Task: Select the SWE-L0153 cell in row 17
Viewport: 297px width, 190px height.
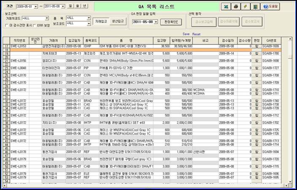Action: point(19,46)
